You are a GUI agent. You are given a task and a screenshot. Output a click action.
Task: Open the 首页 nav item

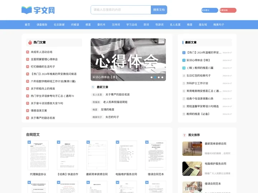[27, 25]
